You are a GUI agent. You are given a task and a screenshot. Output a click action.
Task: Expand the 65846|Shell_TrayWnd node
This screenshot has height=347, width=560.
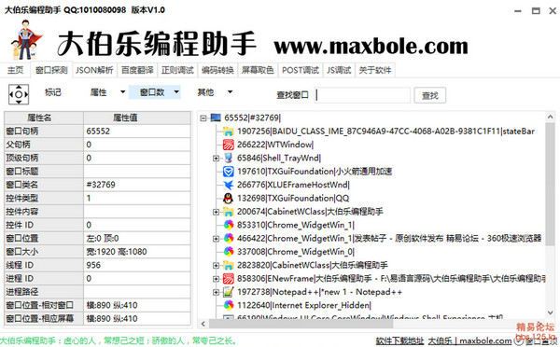[216, 159]
